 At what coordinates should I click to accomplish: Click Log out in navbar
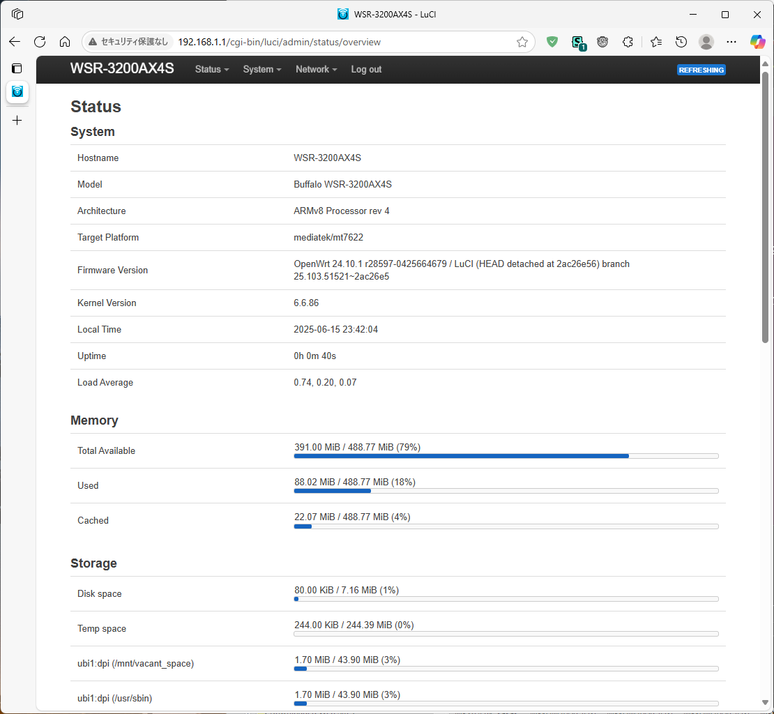click(366, 70)
